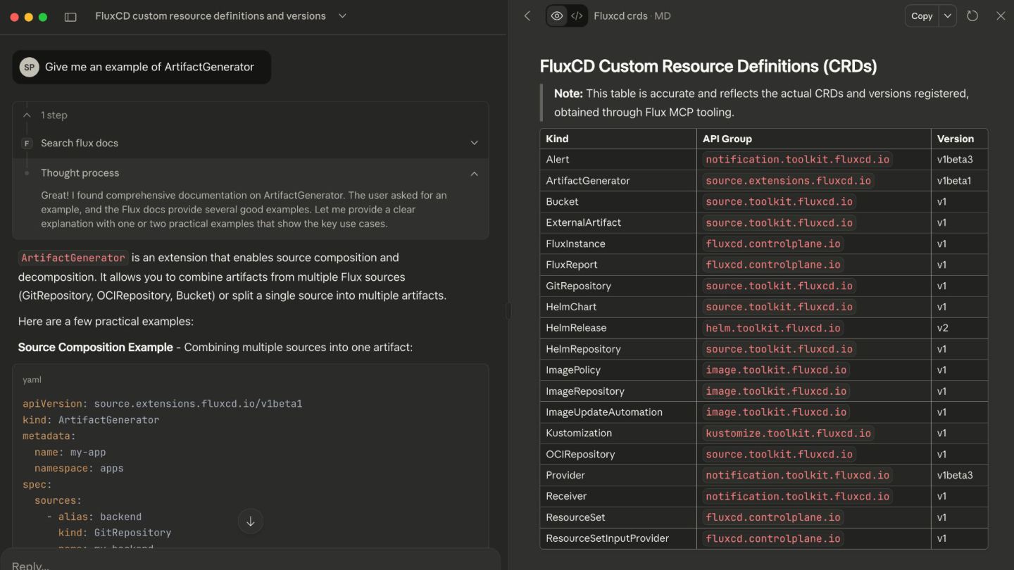Click the back arrow in artifact panel

pyautogui.click(x=527, y=16)
